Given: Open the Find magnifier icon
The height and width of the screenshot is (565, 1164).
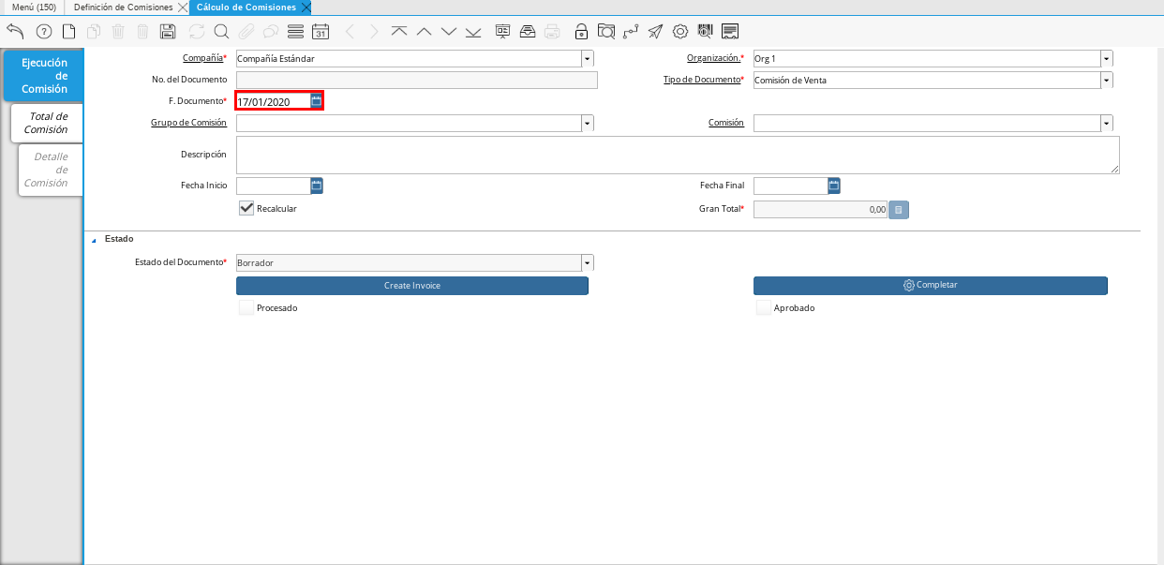Looking at the screenshot, I should coord(221,31).
